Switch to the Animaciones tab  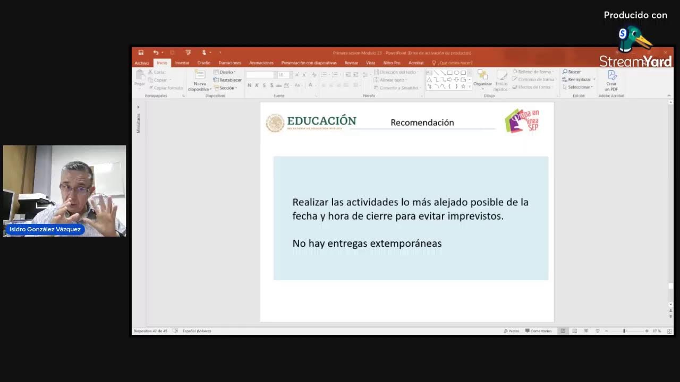click(x=261, y=63)
